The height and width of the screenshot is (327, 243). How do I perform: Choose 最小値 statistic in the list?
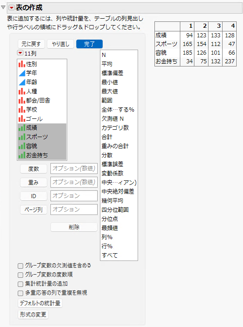[109, 82]
